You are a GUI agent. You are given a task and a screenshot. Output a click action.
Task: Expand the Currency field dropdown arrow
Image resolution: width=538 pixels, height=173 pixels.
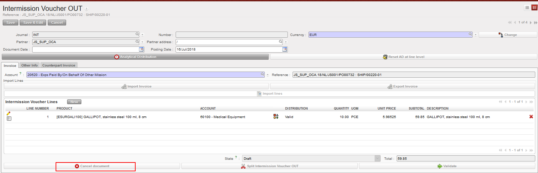point(475,35)
